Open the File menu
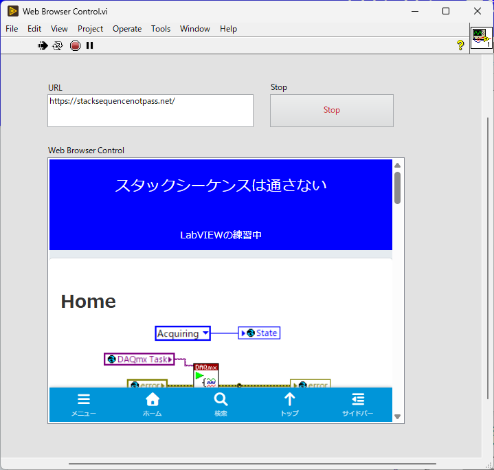The height and width of the screenshot is (470, 494). 12,29
